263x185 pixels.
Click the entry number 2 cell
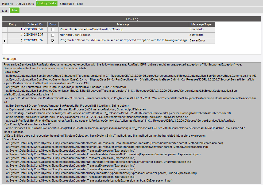(15, 35)
